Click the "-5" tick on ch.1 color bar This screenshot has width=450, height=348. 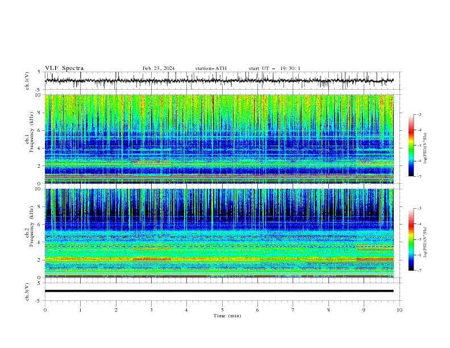point(419,146)
